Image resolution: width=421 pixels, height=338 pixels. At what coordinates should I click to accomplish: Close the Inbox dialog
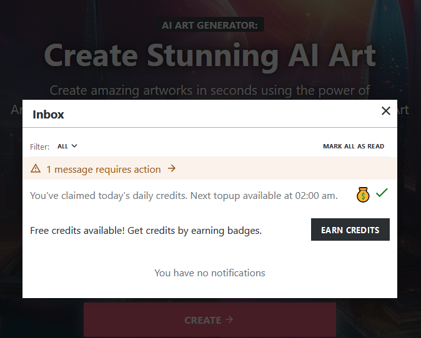click(385, 111)
